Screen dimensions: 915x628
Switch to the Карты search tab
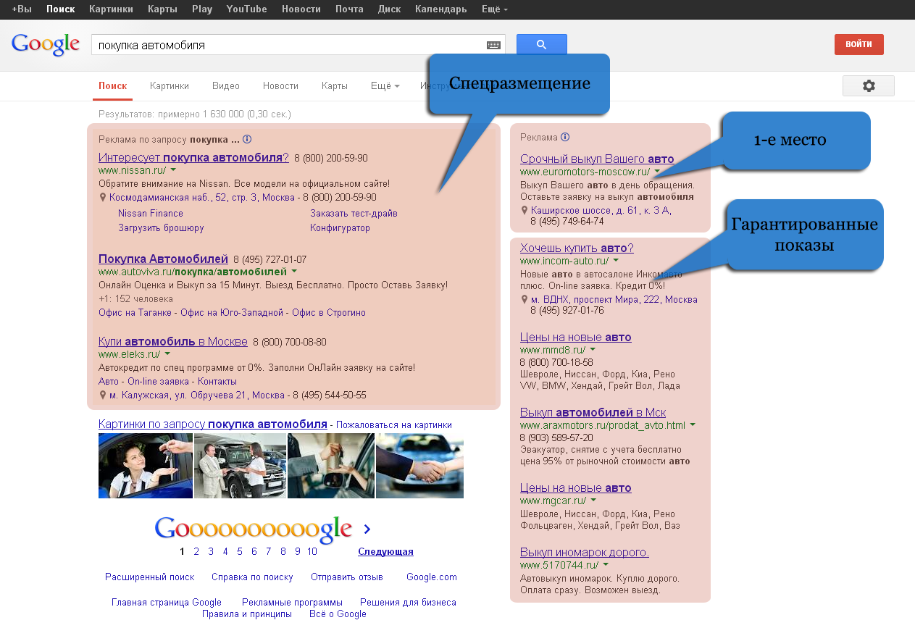pyautogui.click(x=335, y=85)
